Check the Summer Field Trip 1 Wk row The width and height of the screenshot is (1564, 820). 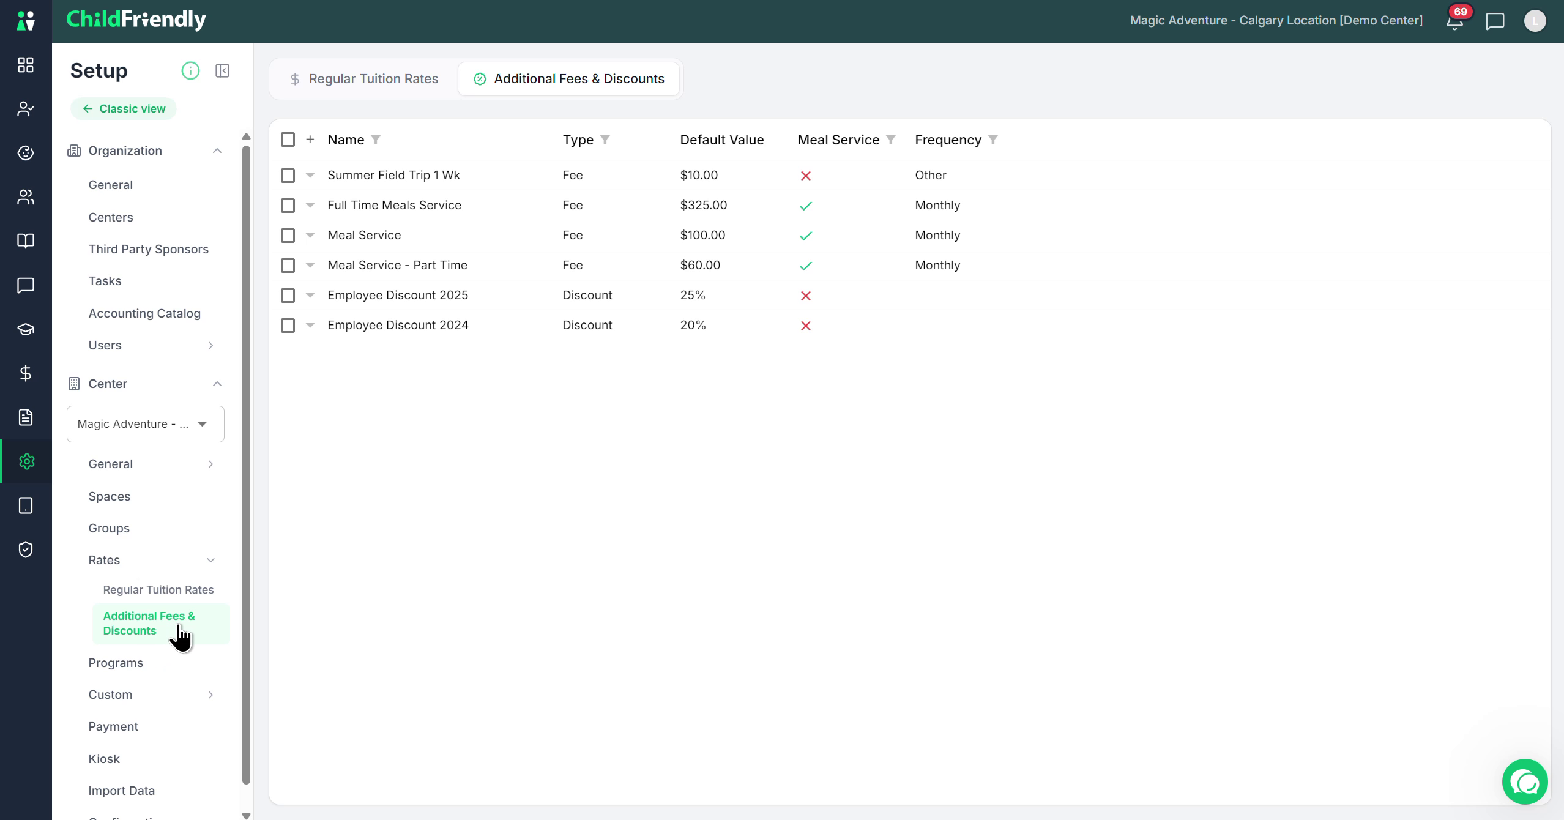[x=288, y=176]
